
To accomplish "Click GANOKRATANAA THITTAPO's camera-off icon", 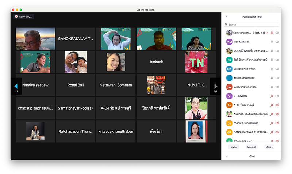I will pos(277,132).
